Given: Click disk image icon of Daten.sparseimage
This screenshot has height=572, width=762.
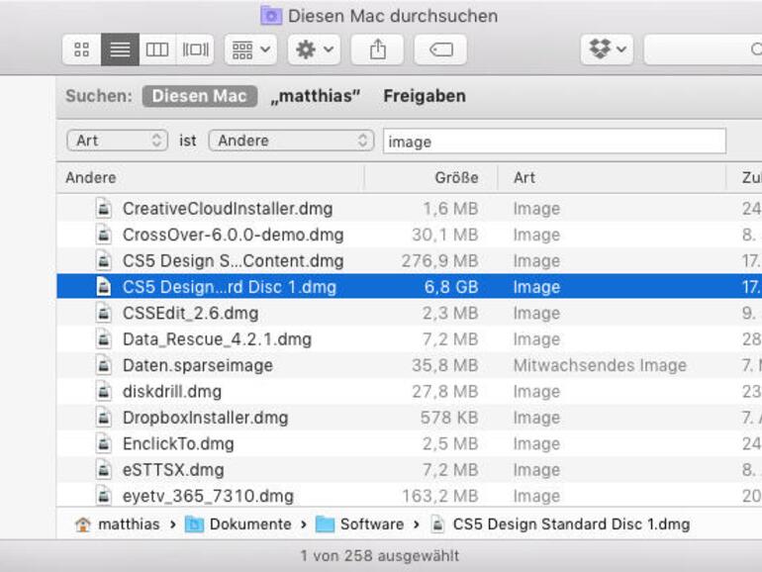Looking at the screenshot, I should click(104, 365).
